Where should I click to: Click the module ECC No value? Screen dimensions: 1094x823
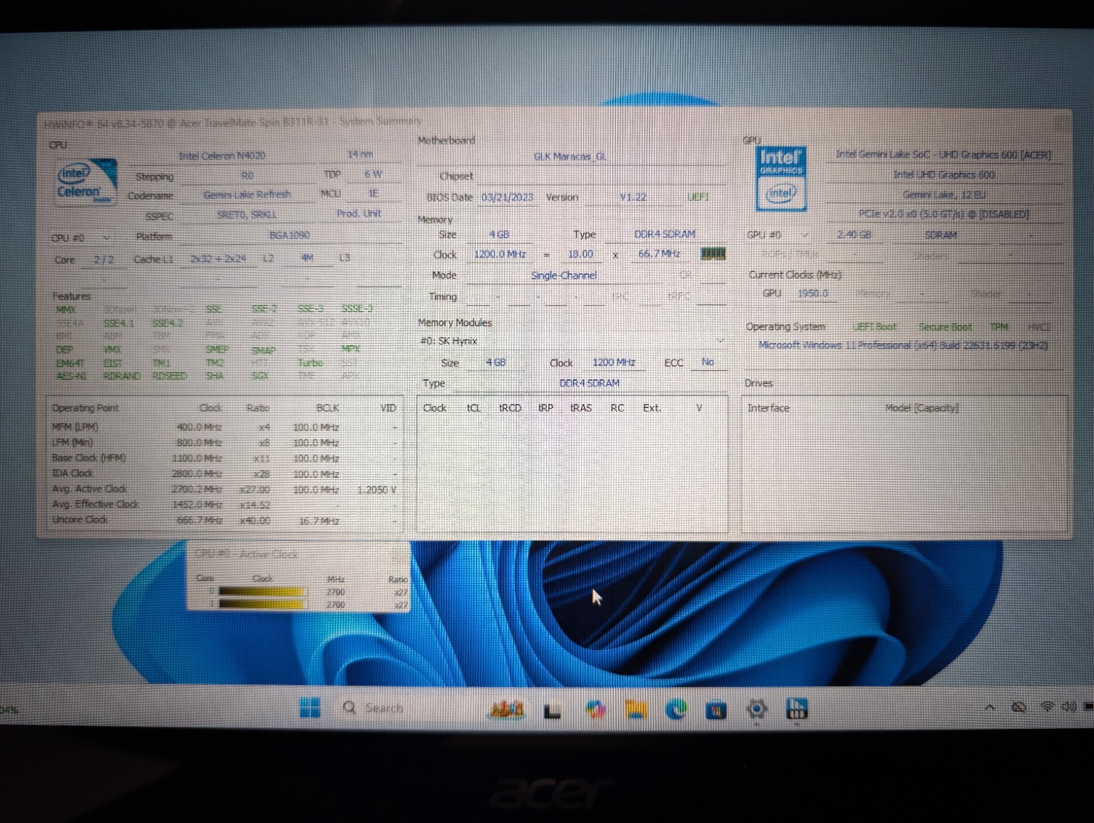pos(708,362)
